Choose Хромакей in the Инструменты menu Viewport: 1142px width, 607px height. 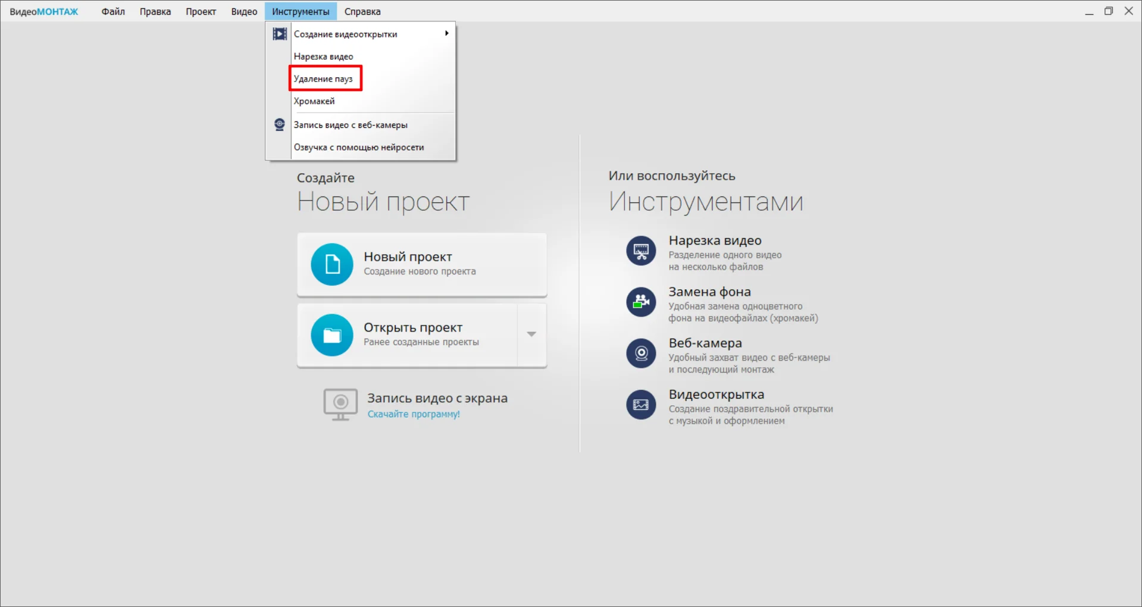(x=314, y=101)
